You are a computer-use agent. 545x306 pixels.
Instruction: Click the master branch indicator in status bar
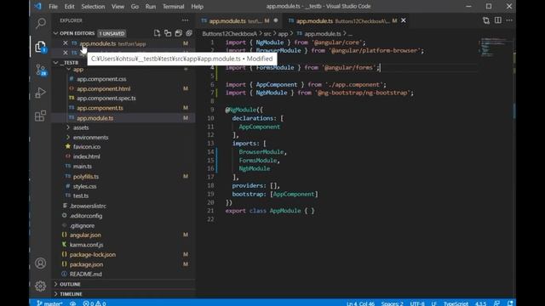pyautogui.click(x=49, y=303)
